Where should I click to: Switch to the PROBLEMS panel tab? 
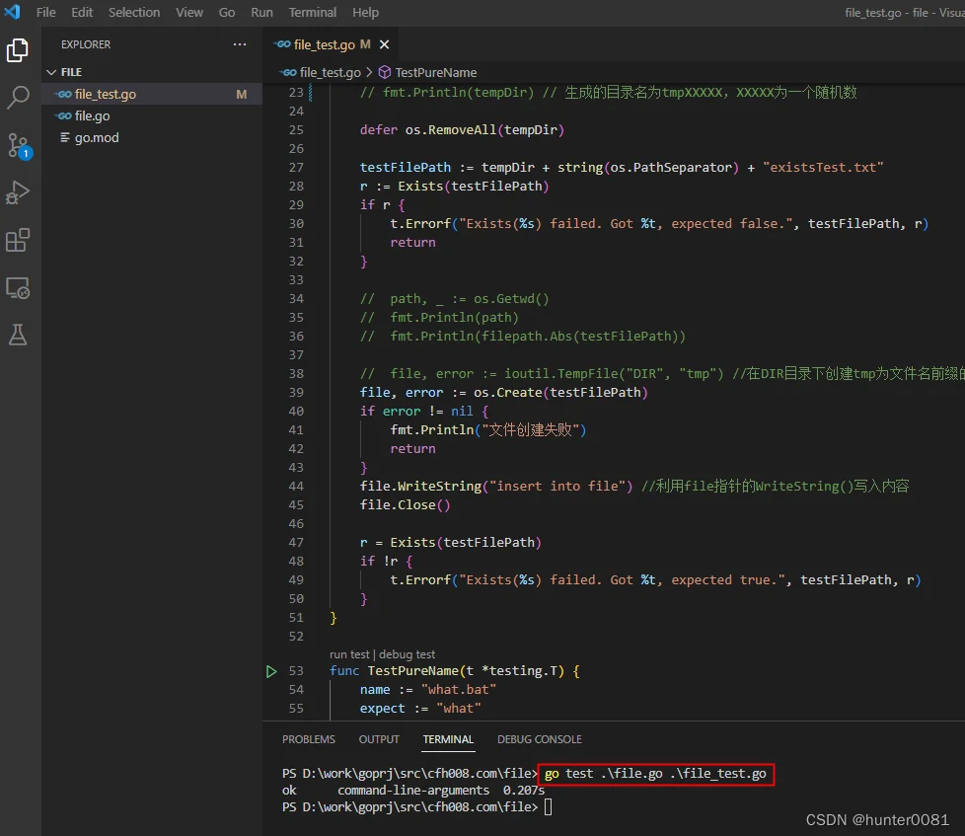tap(308, 739)
